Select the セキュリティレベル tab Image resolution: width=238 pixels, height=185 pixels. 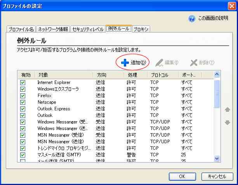pos(88,29)
